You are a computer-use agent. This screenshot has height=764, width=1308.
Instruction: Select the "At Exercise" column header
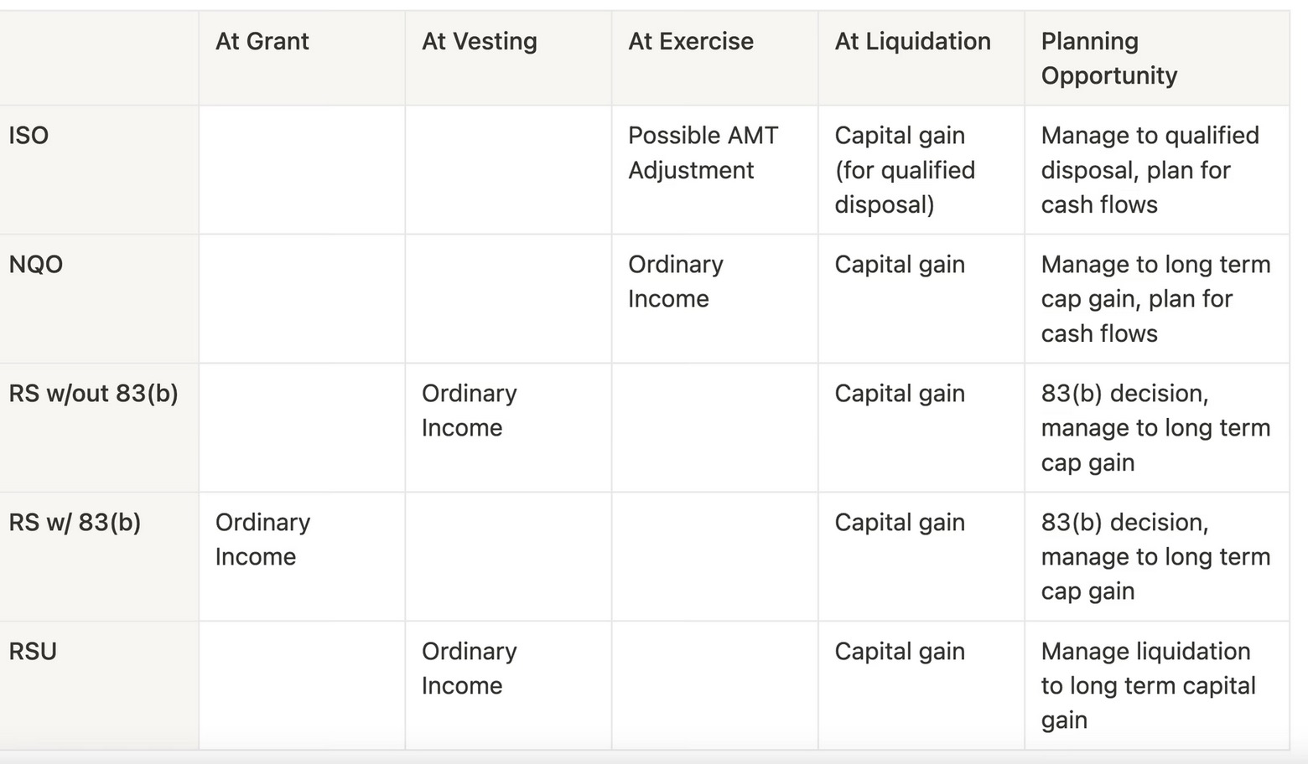click(691, 42)
